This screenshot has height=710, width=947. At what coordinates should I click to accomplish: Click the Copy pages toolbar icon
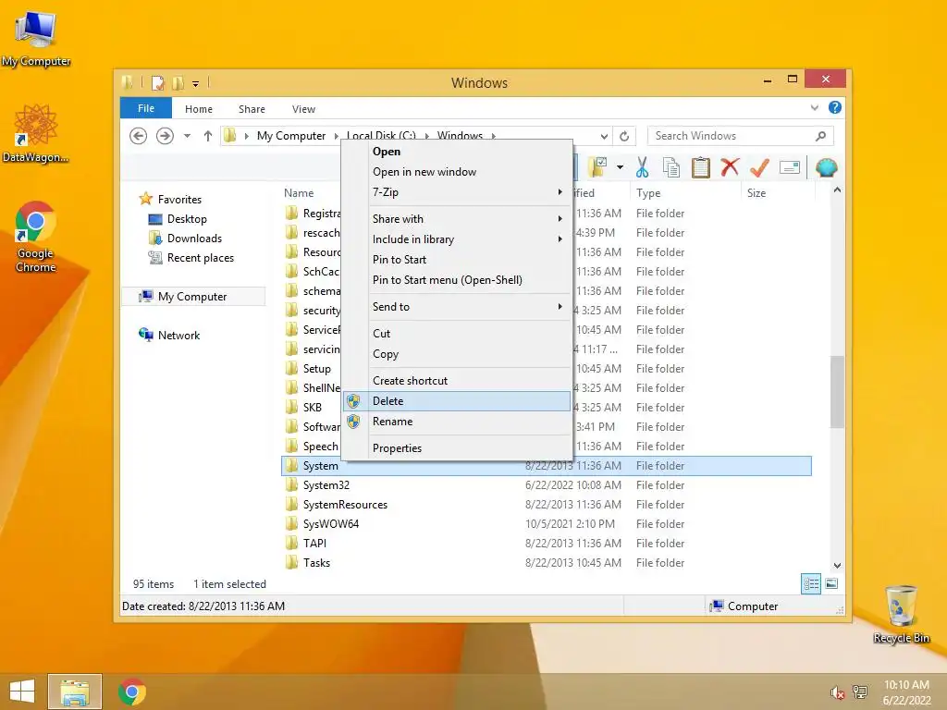[671, 167]
